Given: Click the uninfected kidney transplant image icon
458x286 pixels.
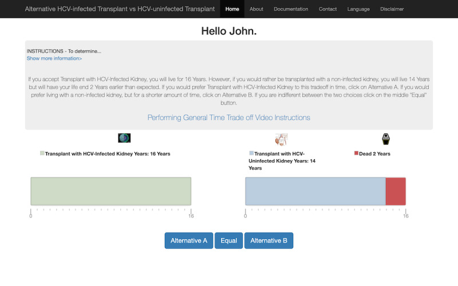Looking at the screenshot, I should (281, 138).
